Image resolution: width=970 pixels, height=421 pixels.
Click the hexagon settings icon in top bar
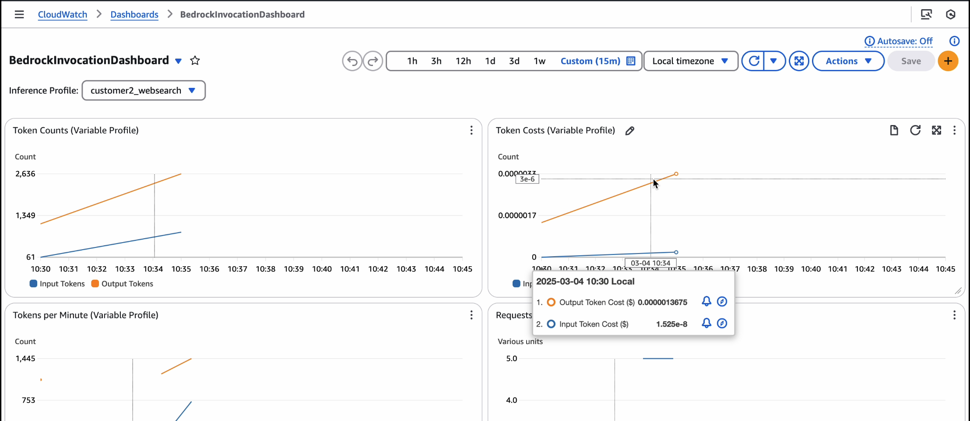click(x=950, y=14)
